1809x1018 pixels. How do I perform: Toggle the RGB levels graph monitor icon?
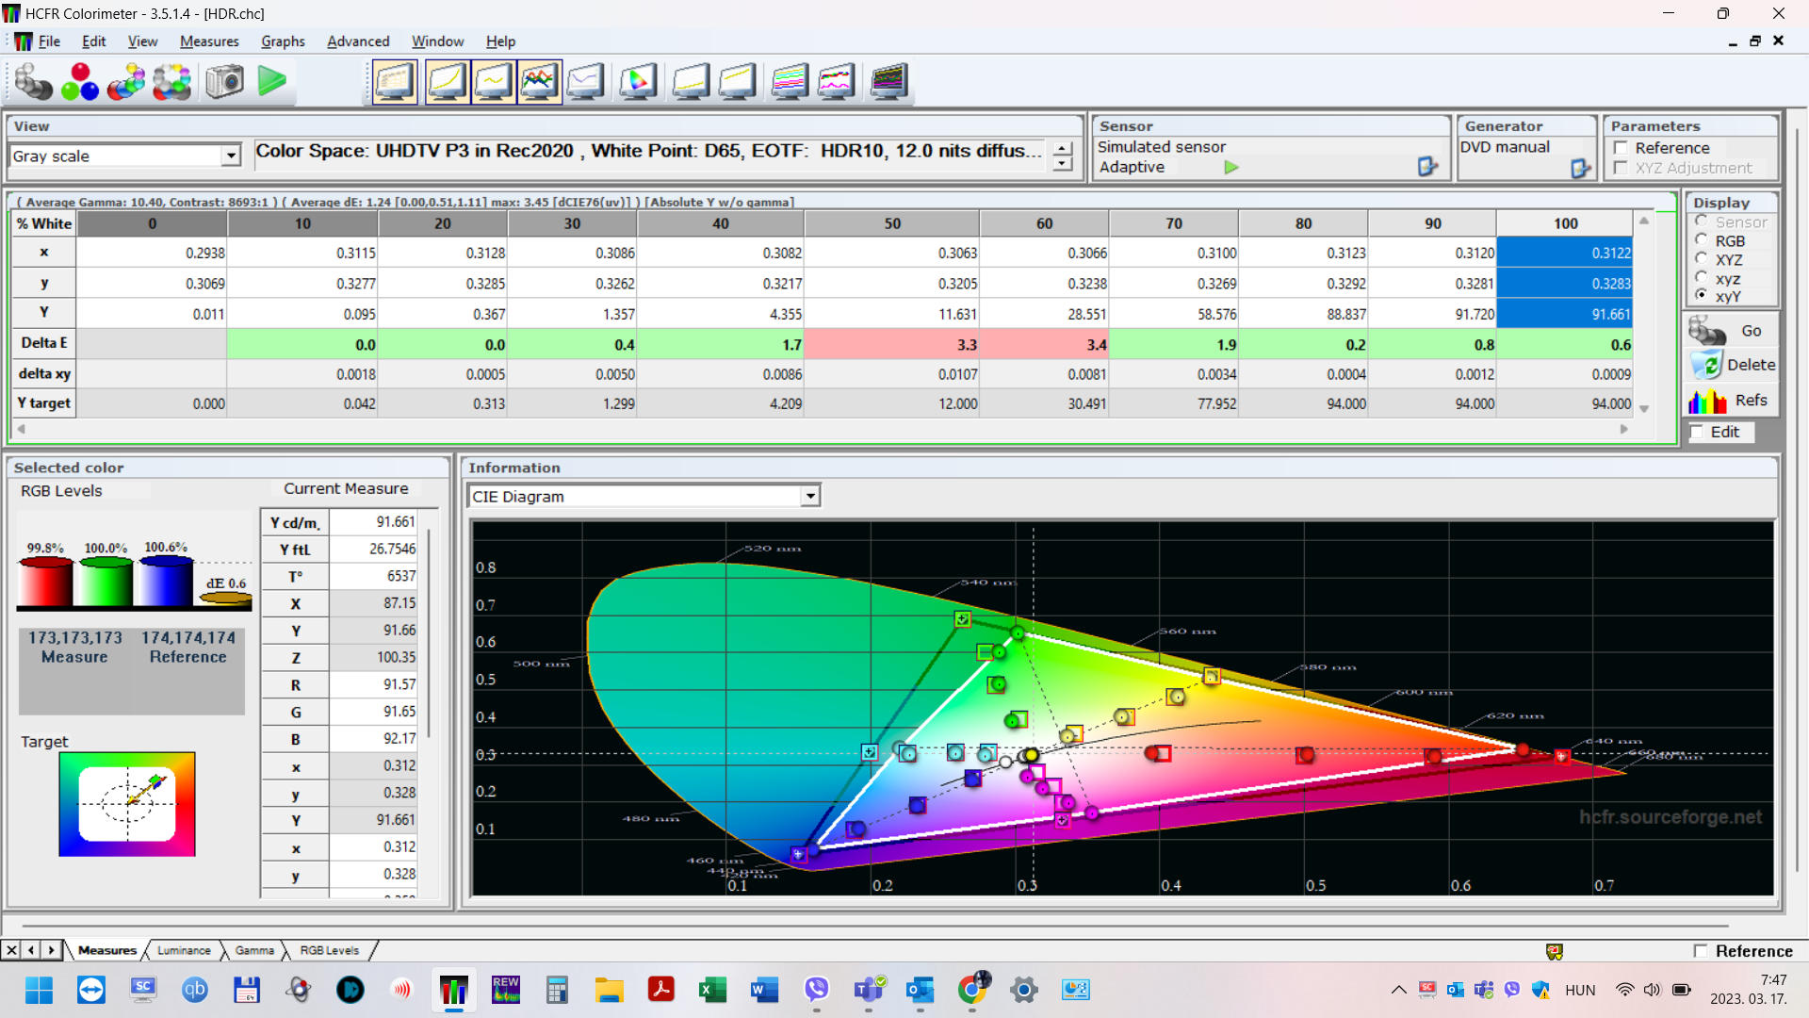[x=538, y=82]
